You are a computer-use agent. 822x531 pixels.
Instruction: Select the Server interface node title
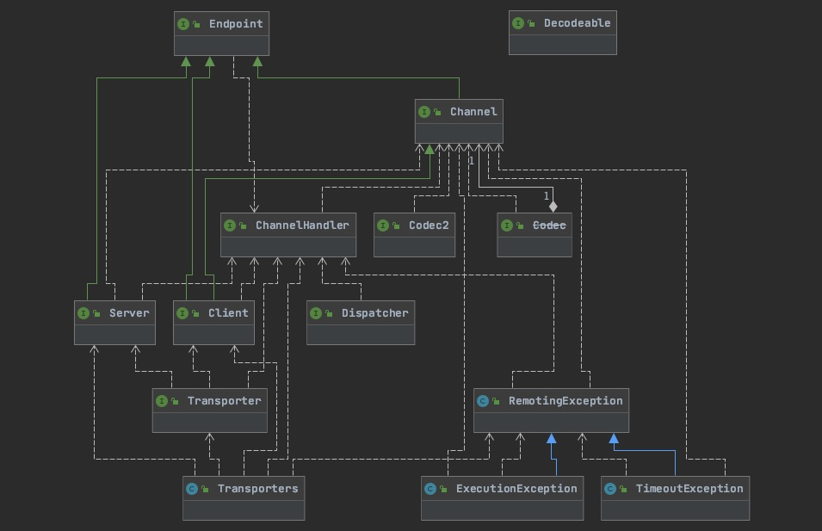tap(128, 313)
